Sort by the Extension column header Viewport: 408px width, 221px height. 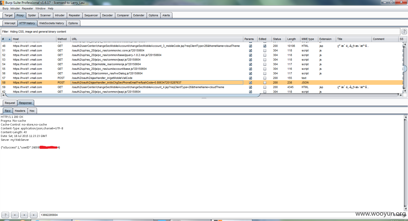[327, 39]
